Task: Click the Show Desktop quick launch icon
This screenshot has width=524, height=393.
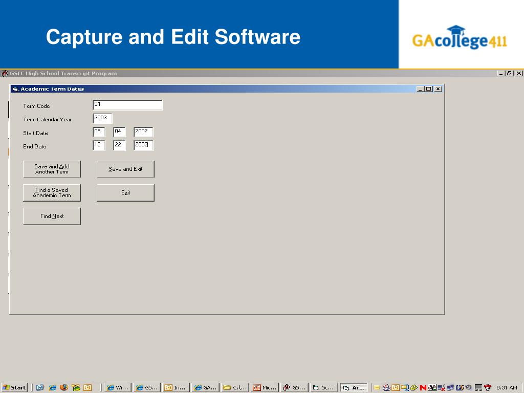Action: coord(40,388)
